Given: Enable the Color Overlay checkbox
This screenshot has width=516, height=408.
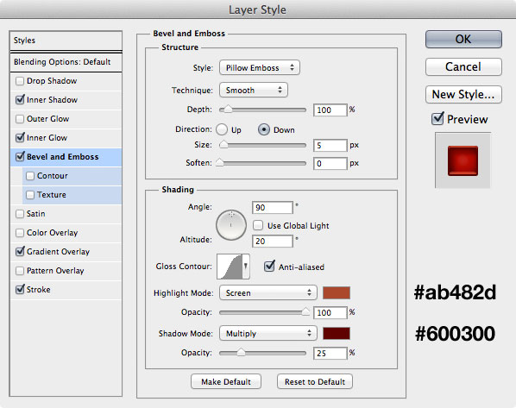Looking at the screenshot, I should pos(20,233).
